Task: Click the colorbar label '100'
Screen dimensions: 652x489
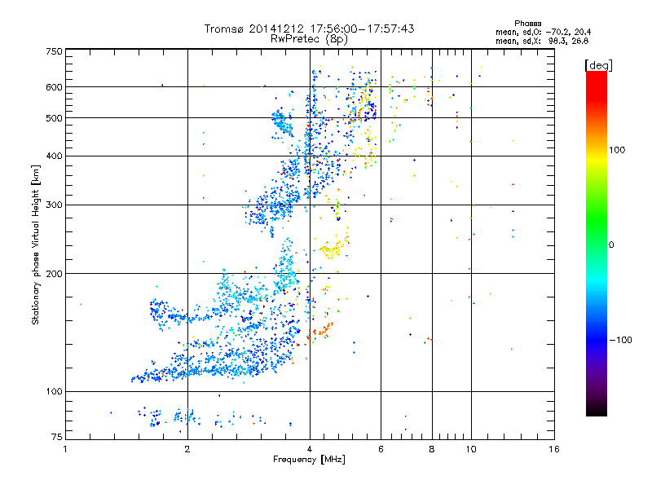Action: [x=617, y=150]
